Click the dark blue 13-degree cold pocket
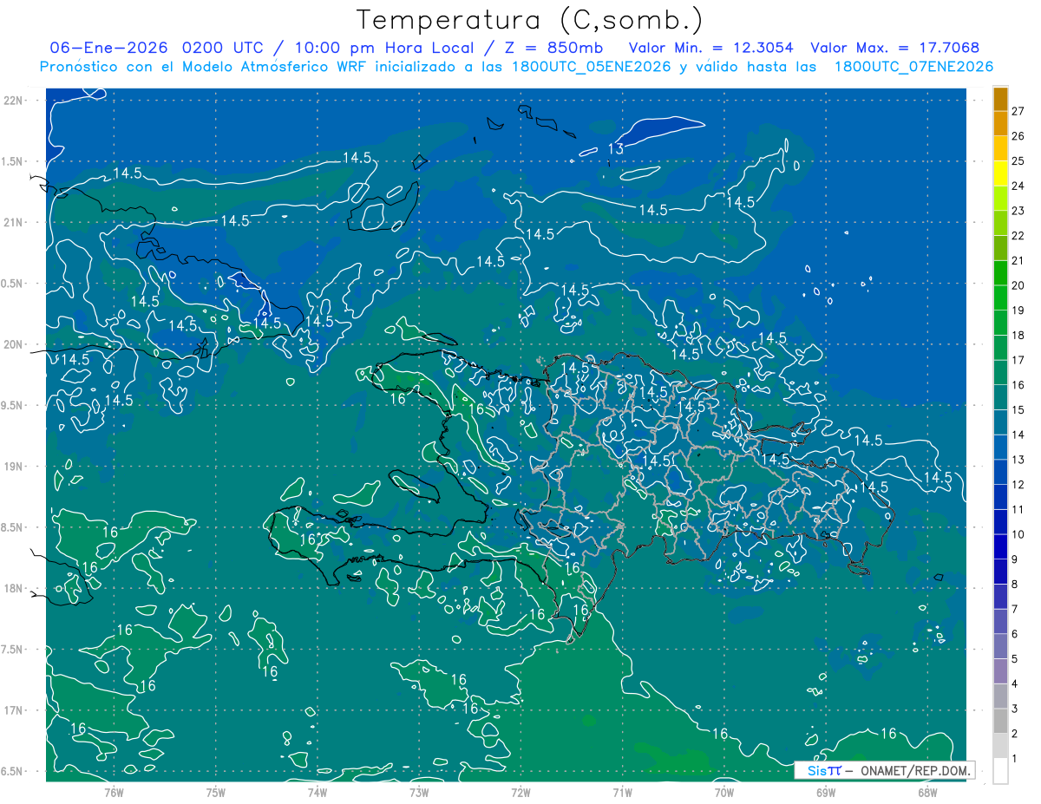 [661, 130]
